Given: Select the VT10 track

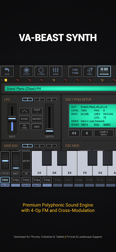Looking at the screenshot, I should (x=100, y=180).
